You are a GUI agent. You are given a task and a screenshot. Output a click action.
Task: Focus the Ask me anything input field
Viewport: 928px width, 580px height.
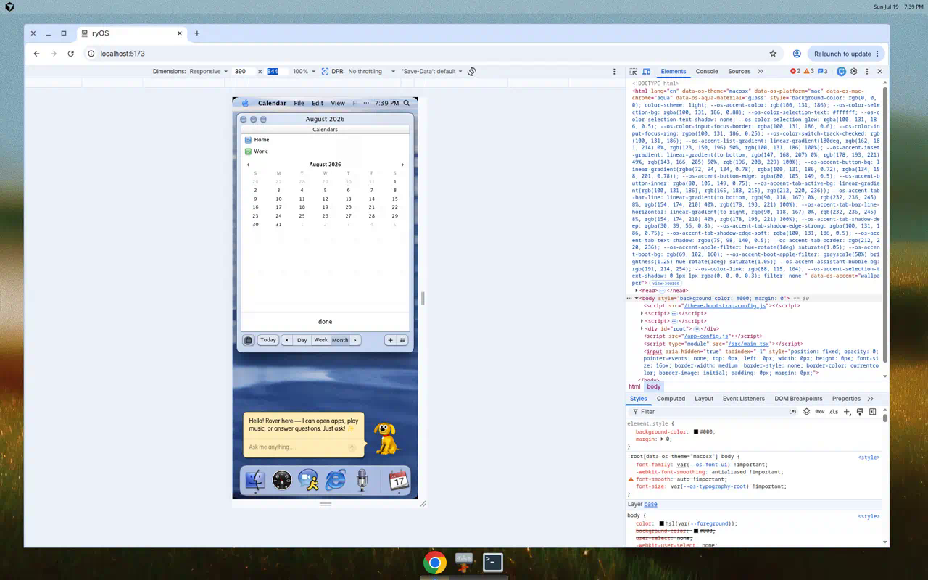297,447
